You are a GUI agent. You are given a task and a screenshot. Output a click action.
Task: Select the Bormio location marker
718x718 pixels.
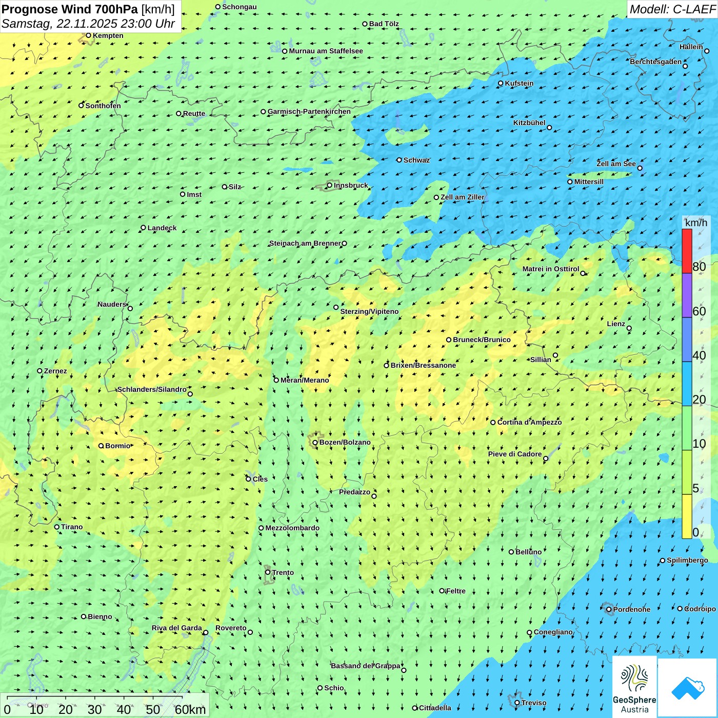coord(101,446)
